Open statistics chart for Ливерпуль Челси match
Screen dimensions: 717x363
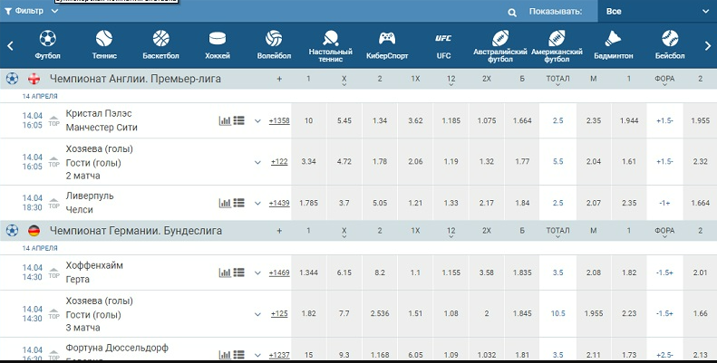point(225,203)
